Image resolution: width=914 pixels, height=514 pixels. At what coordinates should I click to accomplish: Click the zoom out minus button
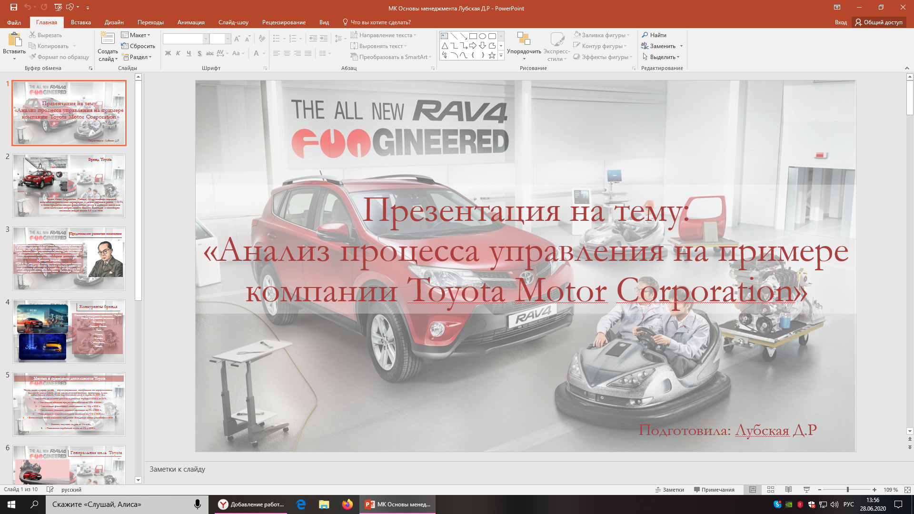coord(820,489)
